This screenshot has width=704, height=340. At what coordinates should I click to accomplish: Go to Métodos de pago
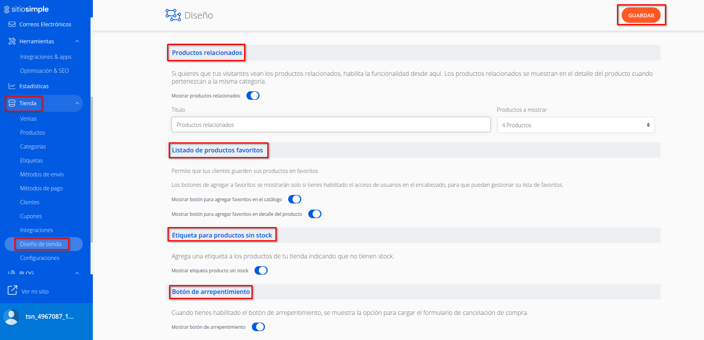(41, 188)
